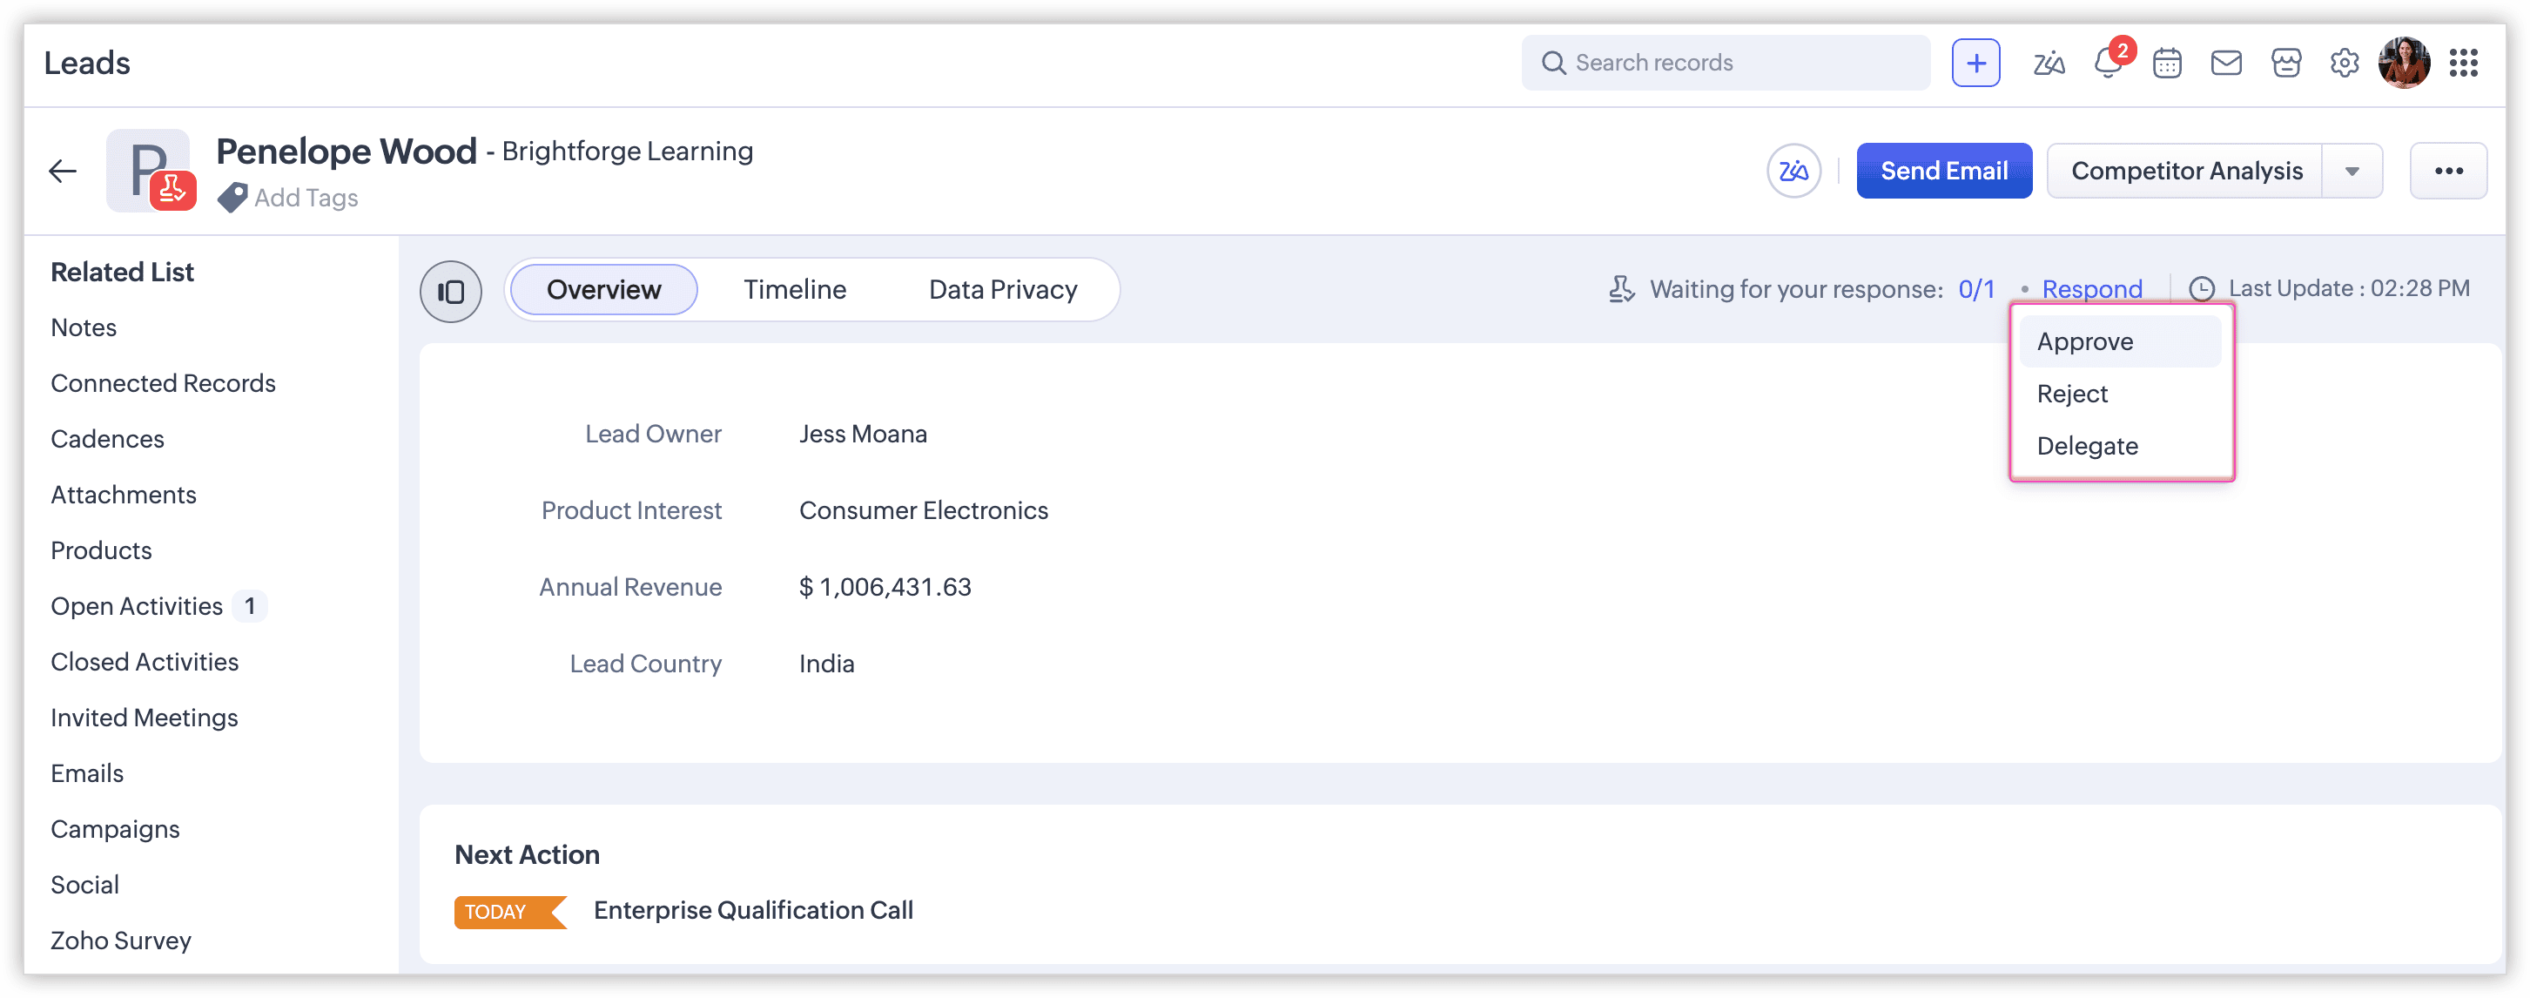Click the Last Update : 02:28 PM text
Screen dimensions: 2530x998
[x=2348, y=289]
